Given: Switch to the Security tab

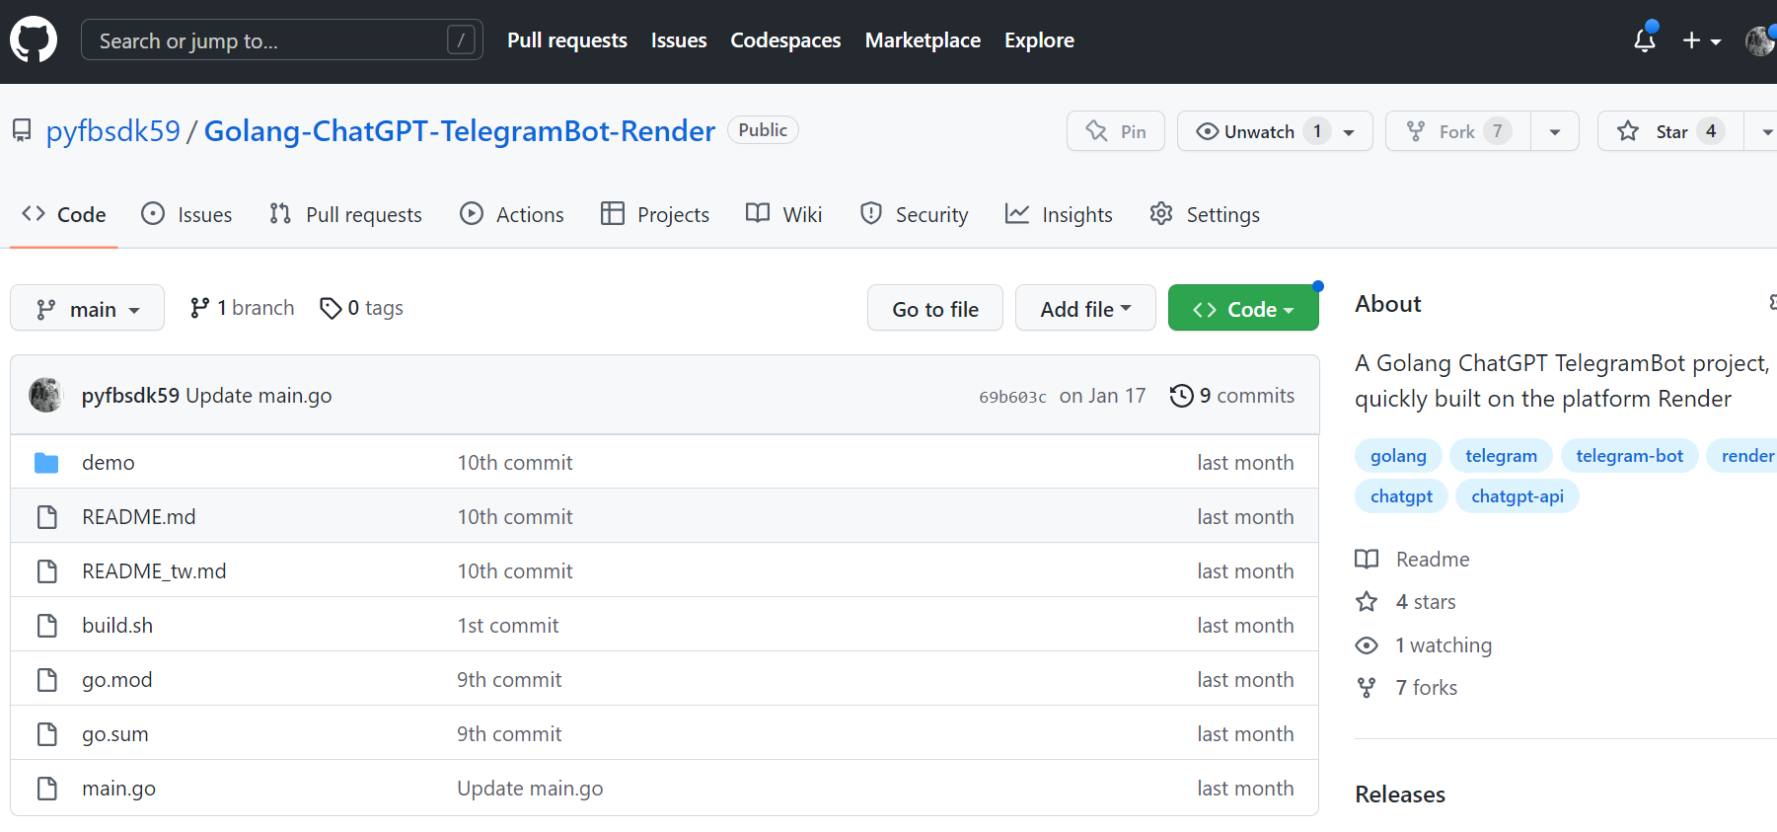Looking at the screenshot, I should coord(914,214).
